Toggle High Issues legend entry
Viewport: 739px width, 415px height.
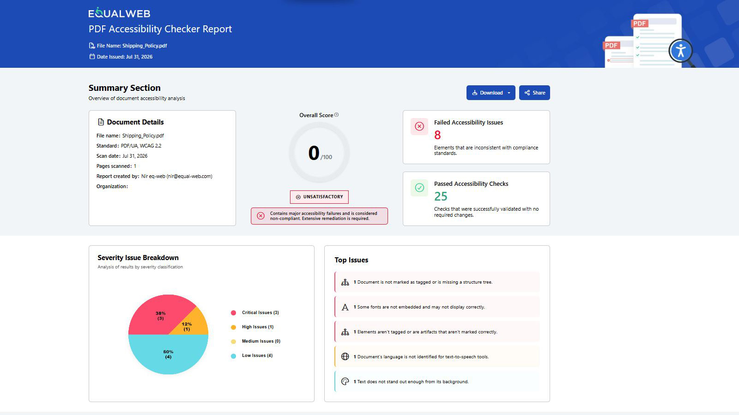pyautogui.click(x=252, y=327)
